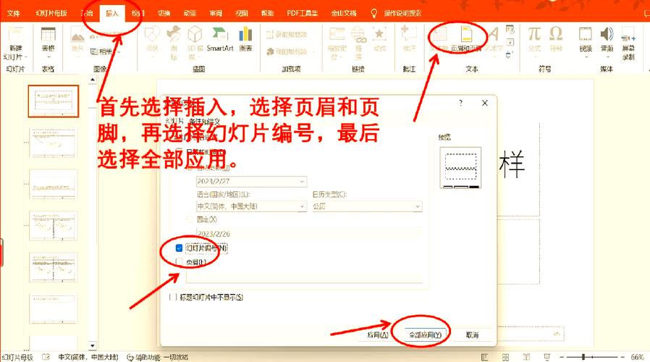Image resolution: width=650 pixels, height=362 pixels.
Task: Close the header and footer dialog
Action: click(x=484, y=103)
